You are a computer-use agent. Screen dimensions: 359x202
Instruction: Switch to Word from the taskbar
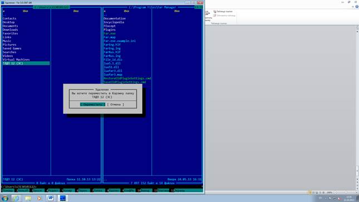(51, 198)
